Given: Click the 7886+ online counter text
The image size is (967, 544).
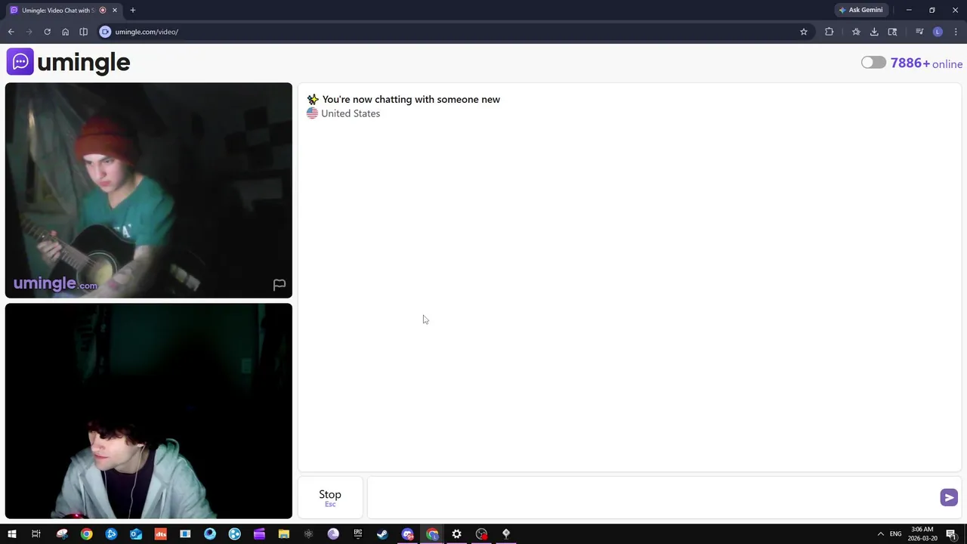Looking at the screenshot, I should point(926,63).
